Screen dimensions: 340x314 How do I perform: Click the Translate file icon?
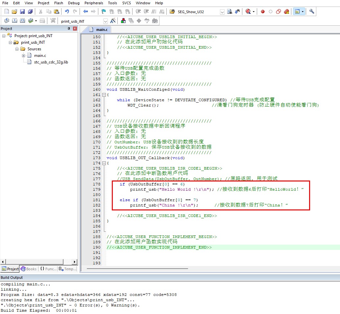(7, 21)
